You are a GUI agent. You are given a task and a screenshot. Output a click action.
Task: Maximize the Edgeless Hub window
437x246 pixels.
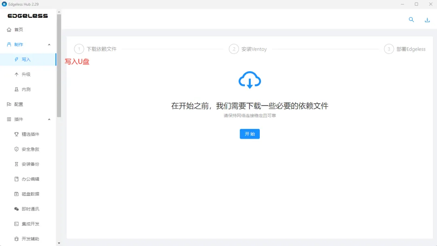[x=416, y=4]
